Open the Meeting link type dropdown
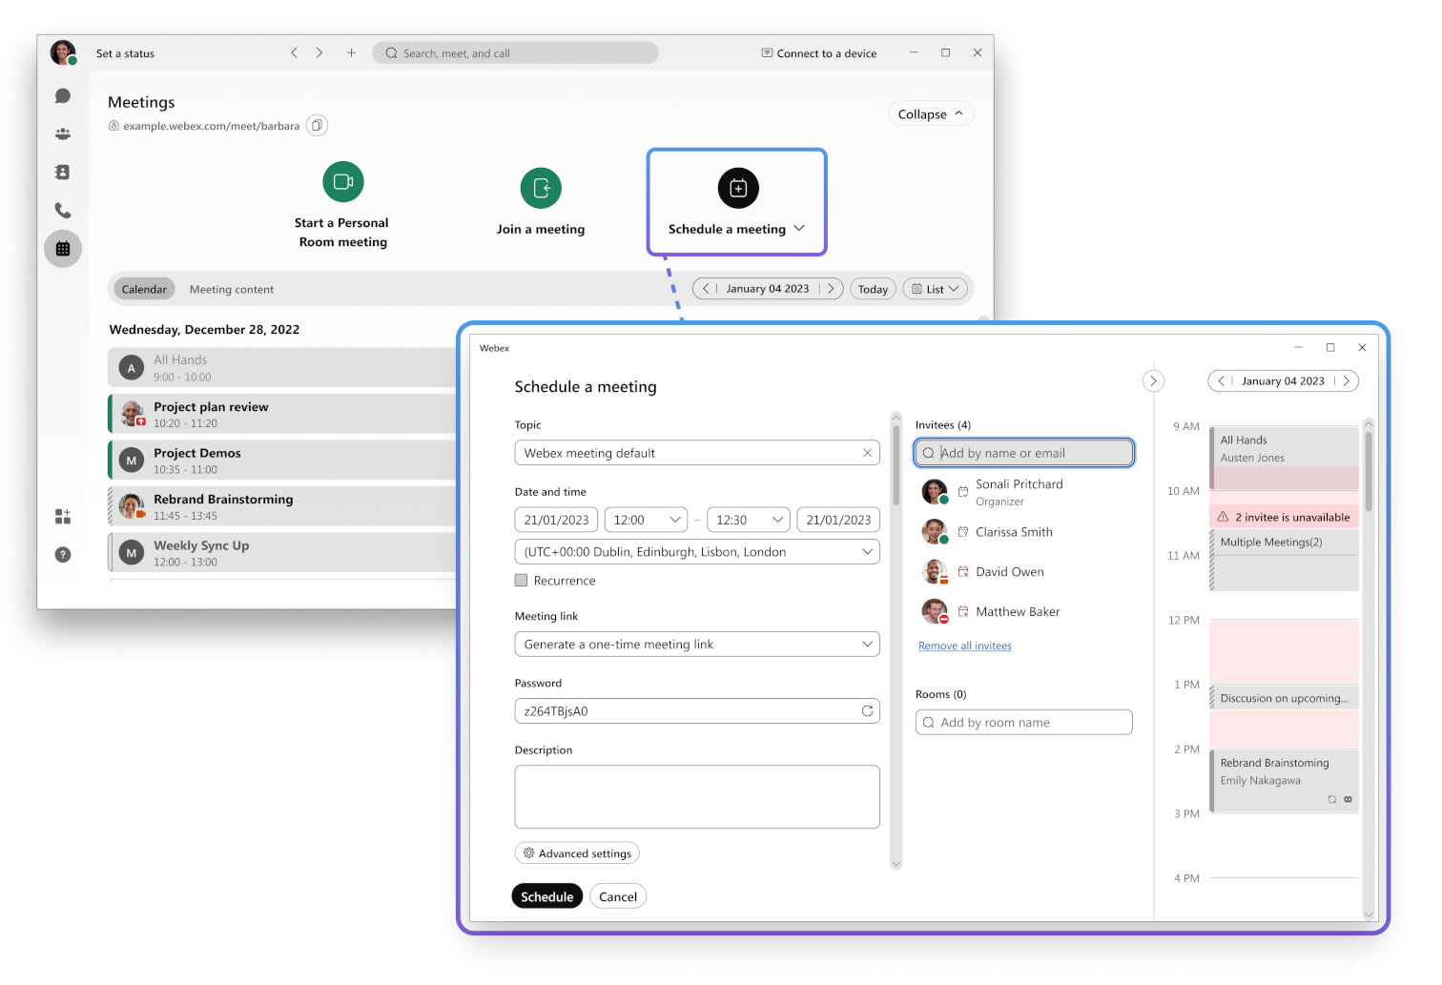 (x=697, y=645)
